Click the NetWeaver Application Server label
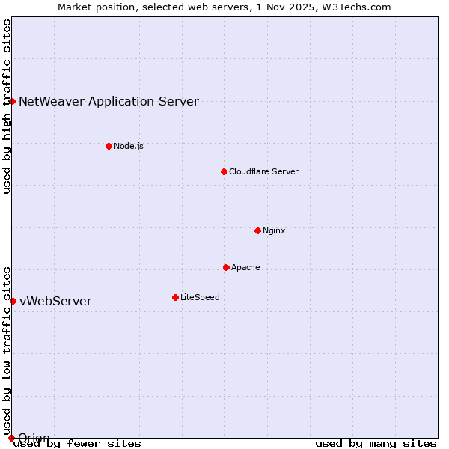449x449 pixels. tap(109, 101)
